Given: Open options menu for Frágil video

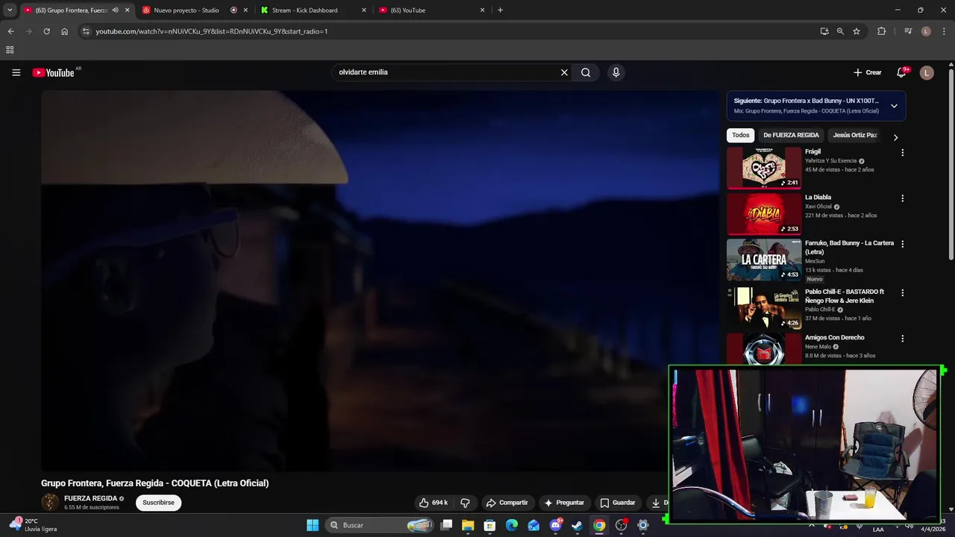Looking at the screenshot, I should pyautogui.click(x=902, y=153).
